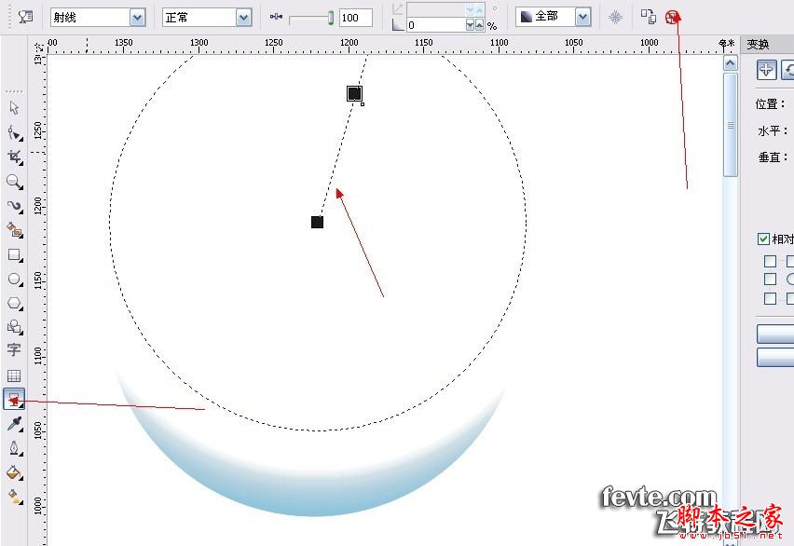Click the Copy Transparency Properties icon
Viewport: 794px width, 546px height.
point(649,17)
